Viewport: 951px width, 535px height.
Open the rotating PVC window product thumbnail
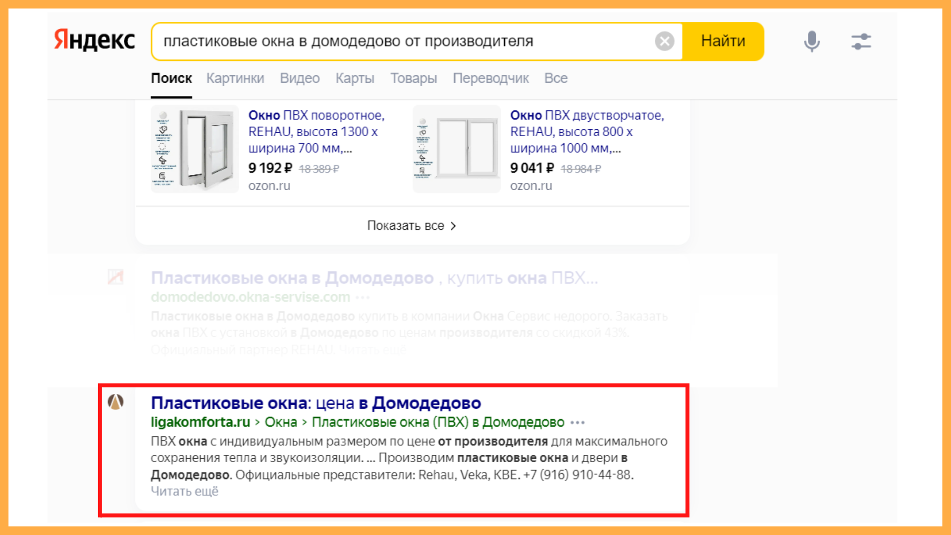[x=195, y=149]
